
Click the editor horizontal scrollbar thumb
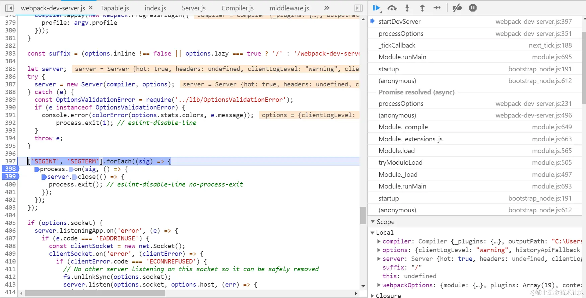95,293
